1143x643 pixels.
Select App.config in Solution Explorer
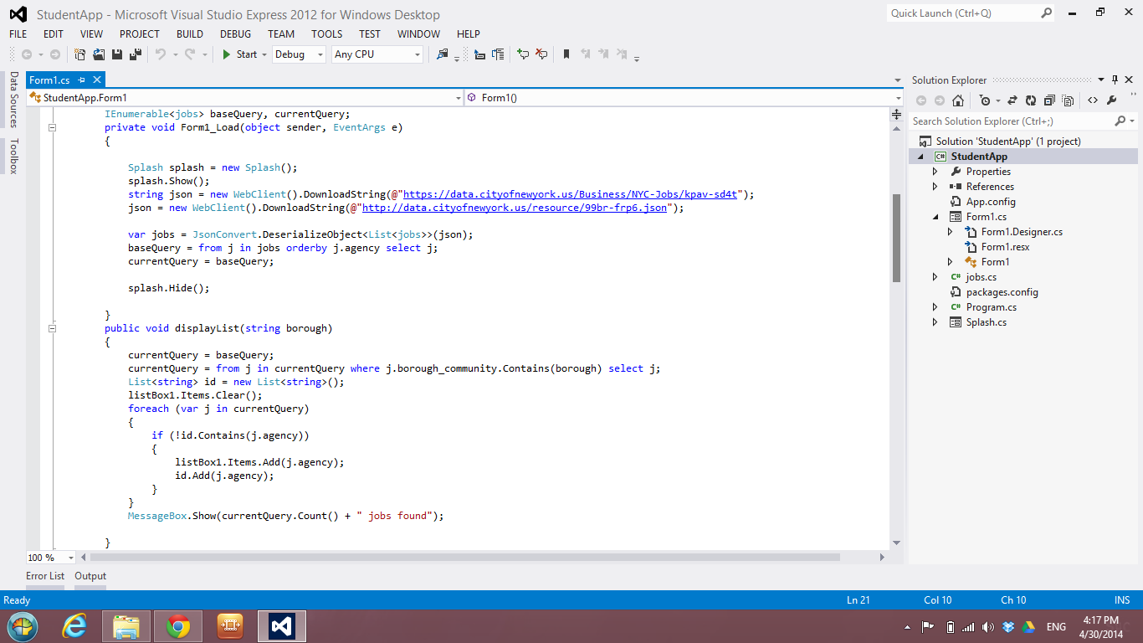pos(991,202)
